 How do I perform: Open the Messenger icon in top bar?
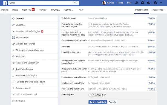click(143, 3)
